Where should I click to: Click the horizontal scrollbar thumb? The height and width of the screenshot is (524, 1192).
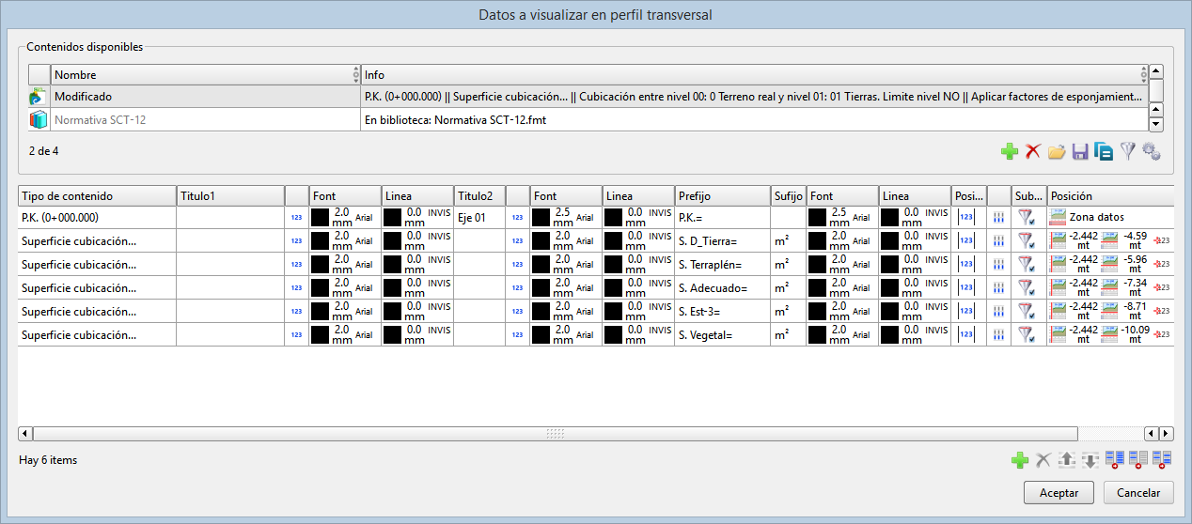(x=555, y=434)
